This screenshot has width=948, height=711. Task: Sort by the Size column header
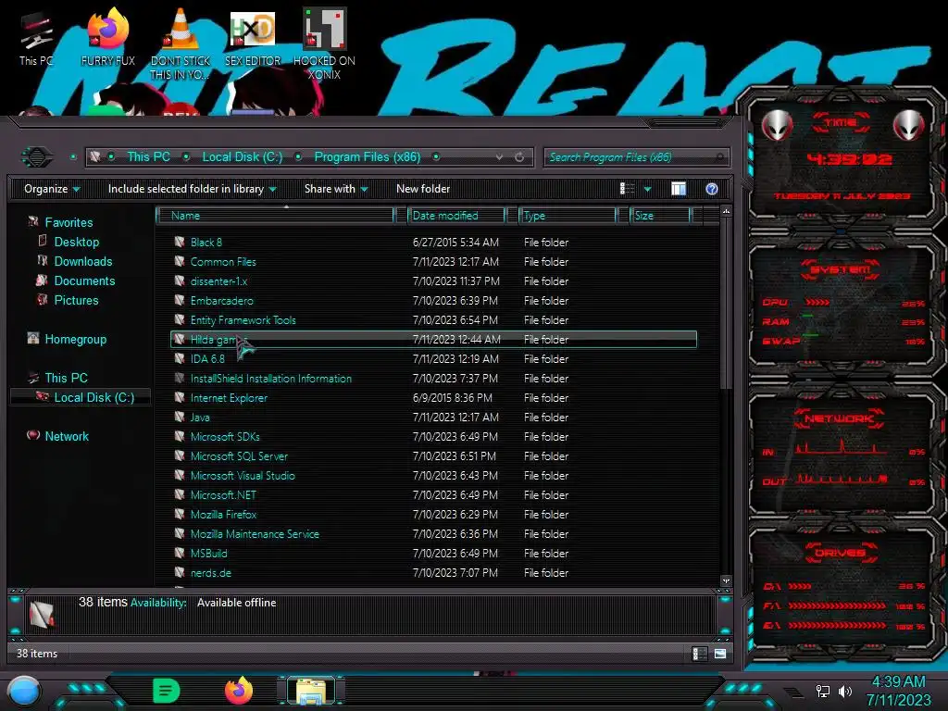(660, 216)
